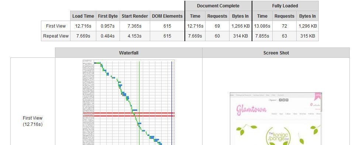Click the Glamtown logo in the screenshot
Screen dimensions: 359x145
(x=251, y=109)
